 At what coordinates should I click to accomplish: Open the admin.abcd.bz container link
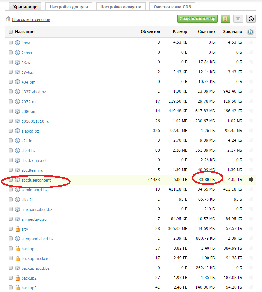(34, 190)
